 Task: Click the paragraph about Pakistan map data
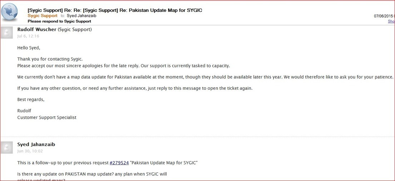(205, 77)
